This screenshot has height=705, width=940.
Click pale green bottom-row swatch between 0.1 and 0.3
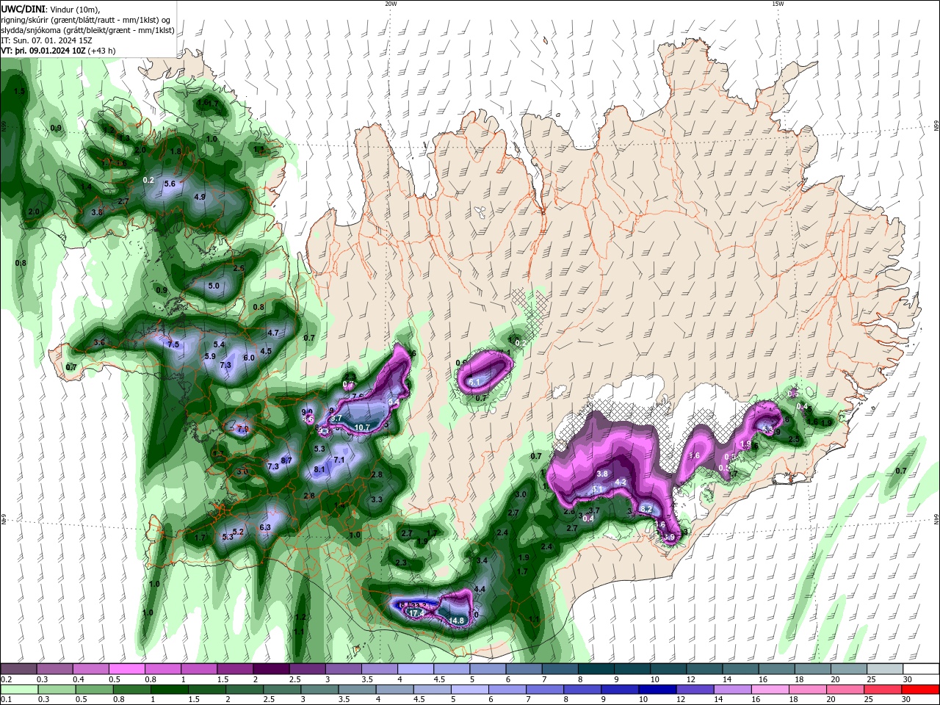click(x=18, y=690)
